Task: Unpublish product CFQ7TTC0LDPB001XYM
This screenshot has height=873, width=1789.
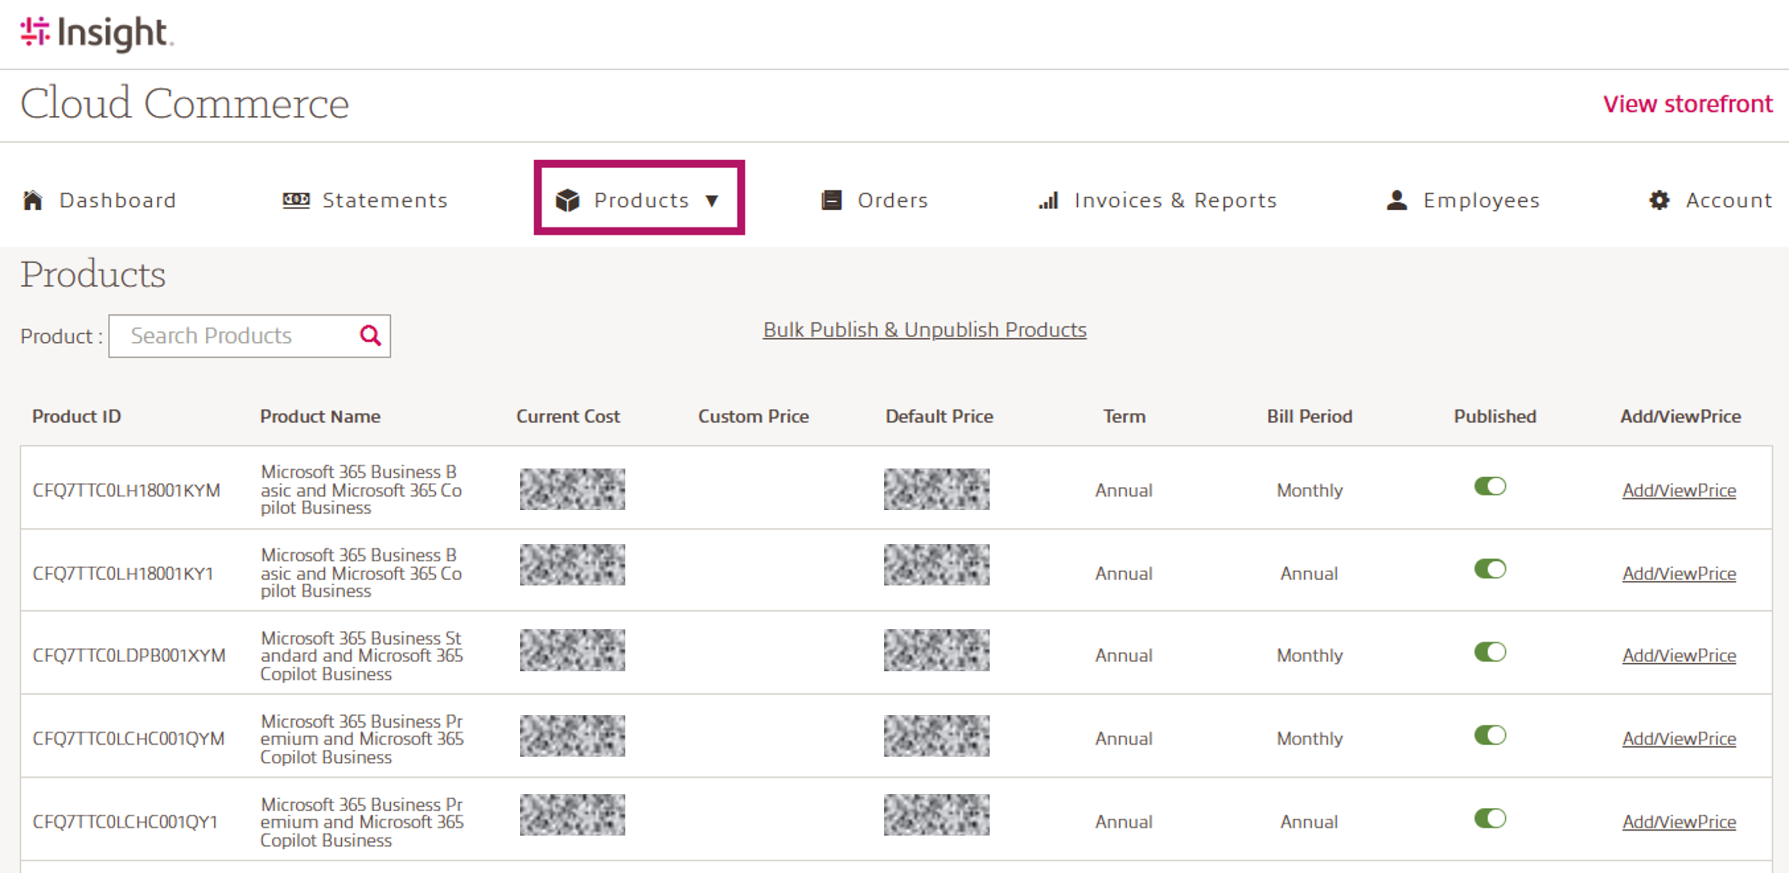Action: [1490, 652]
